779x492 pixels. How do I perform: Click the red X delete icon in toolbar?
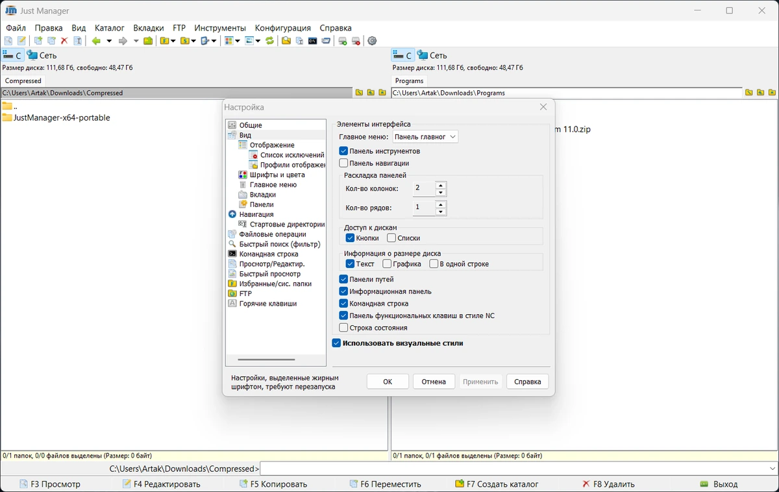click(64, 41)
